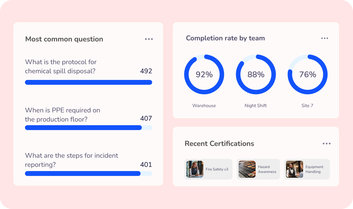The image size is (353, 209).
Task: Click the Warehouse team label
Action: coord(204,106)
